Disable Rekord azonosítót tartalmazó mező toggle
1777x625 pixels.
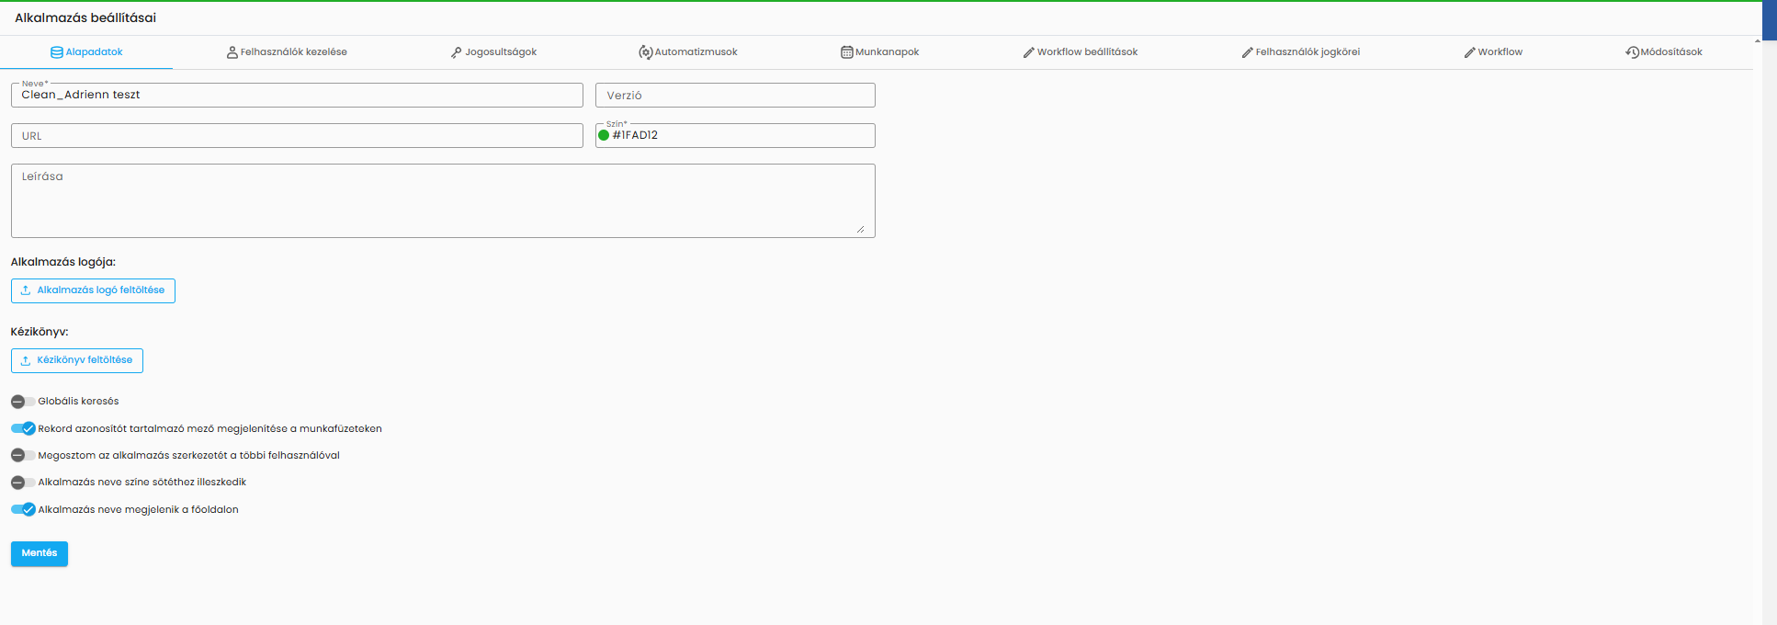point(23,428)
